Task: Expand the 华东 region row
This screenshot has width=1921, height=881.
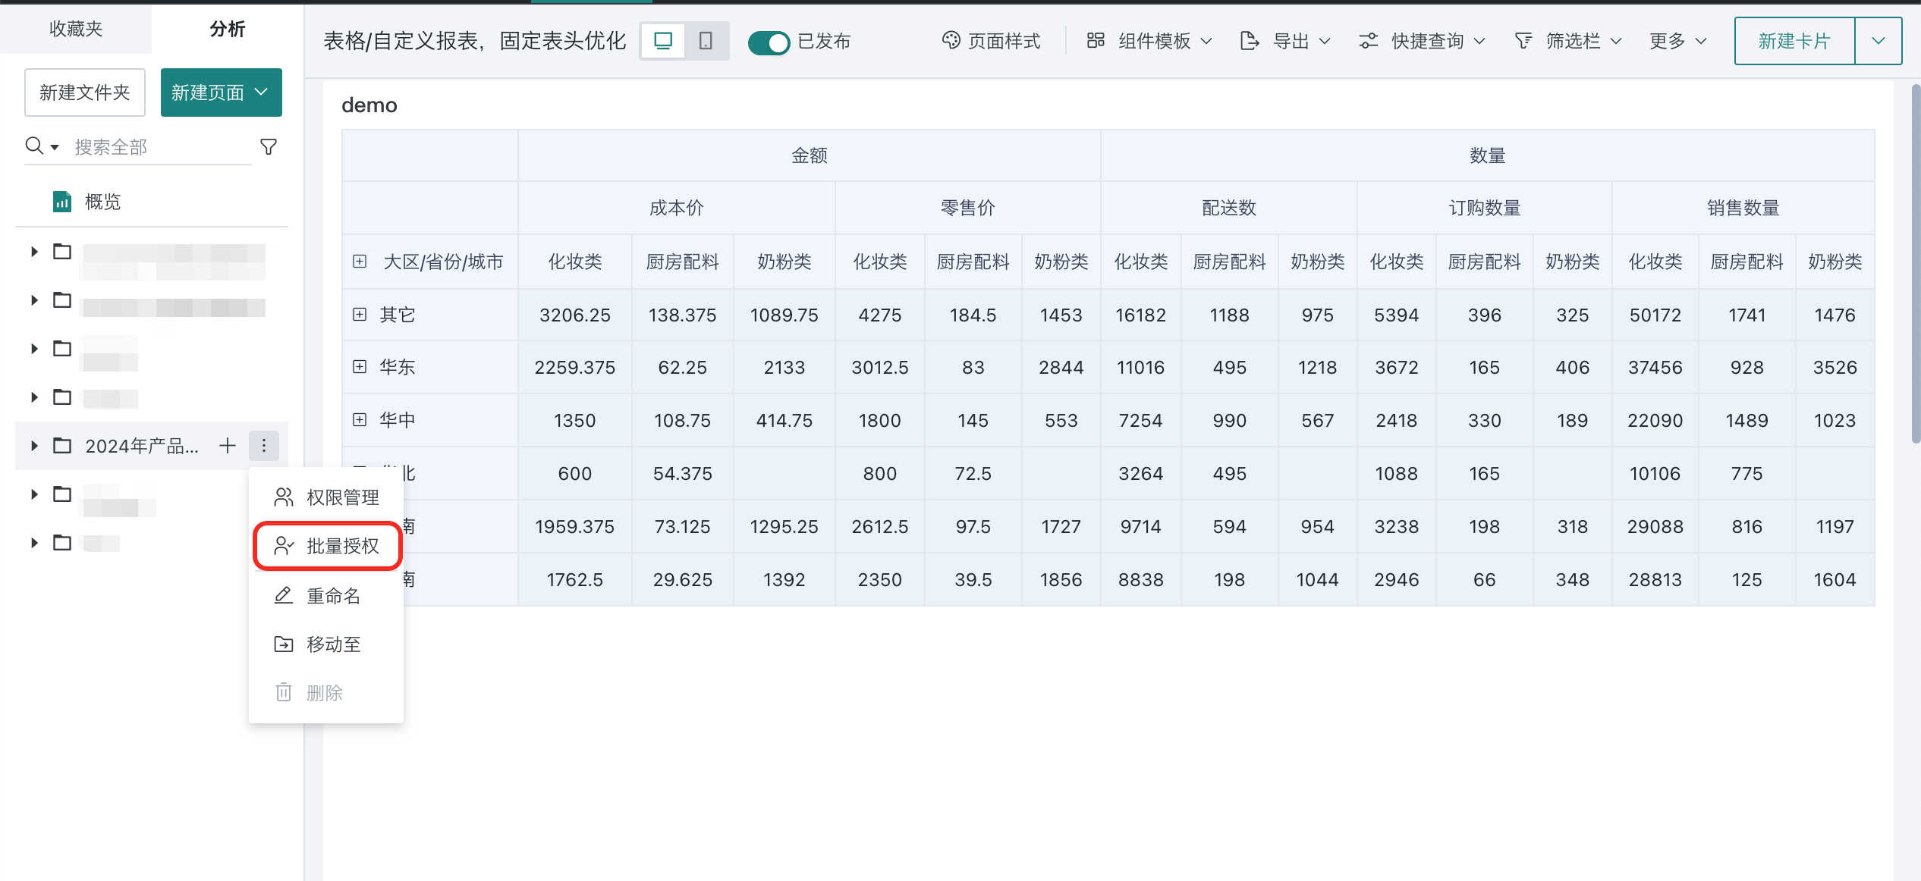Action: 360,367
